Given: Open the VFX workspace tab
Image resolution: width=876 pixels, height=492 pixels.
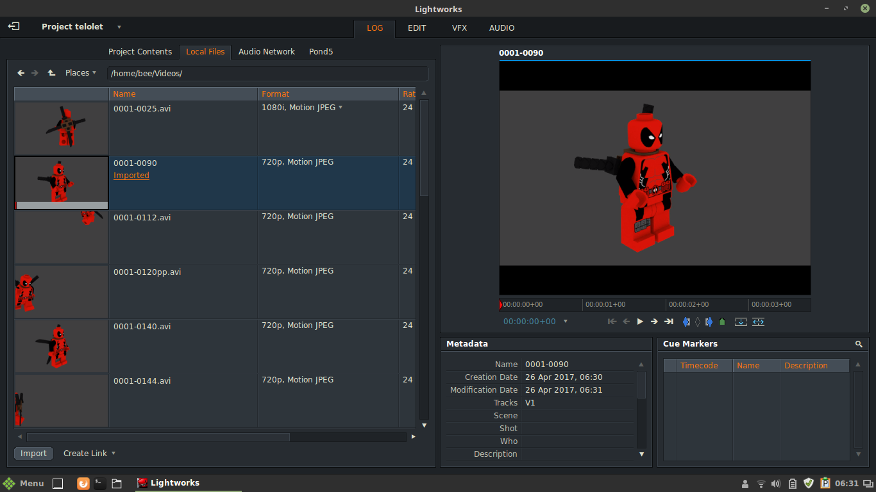Looking at the screenshot, I should [459, 28].
